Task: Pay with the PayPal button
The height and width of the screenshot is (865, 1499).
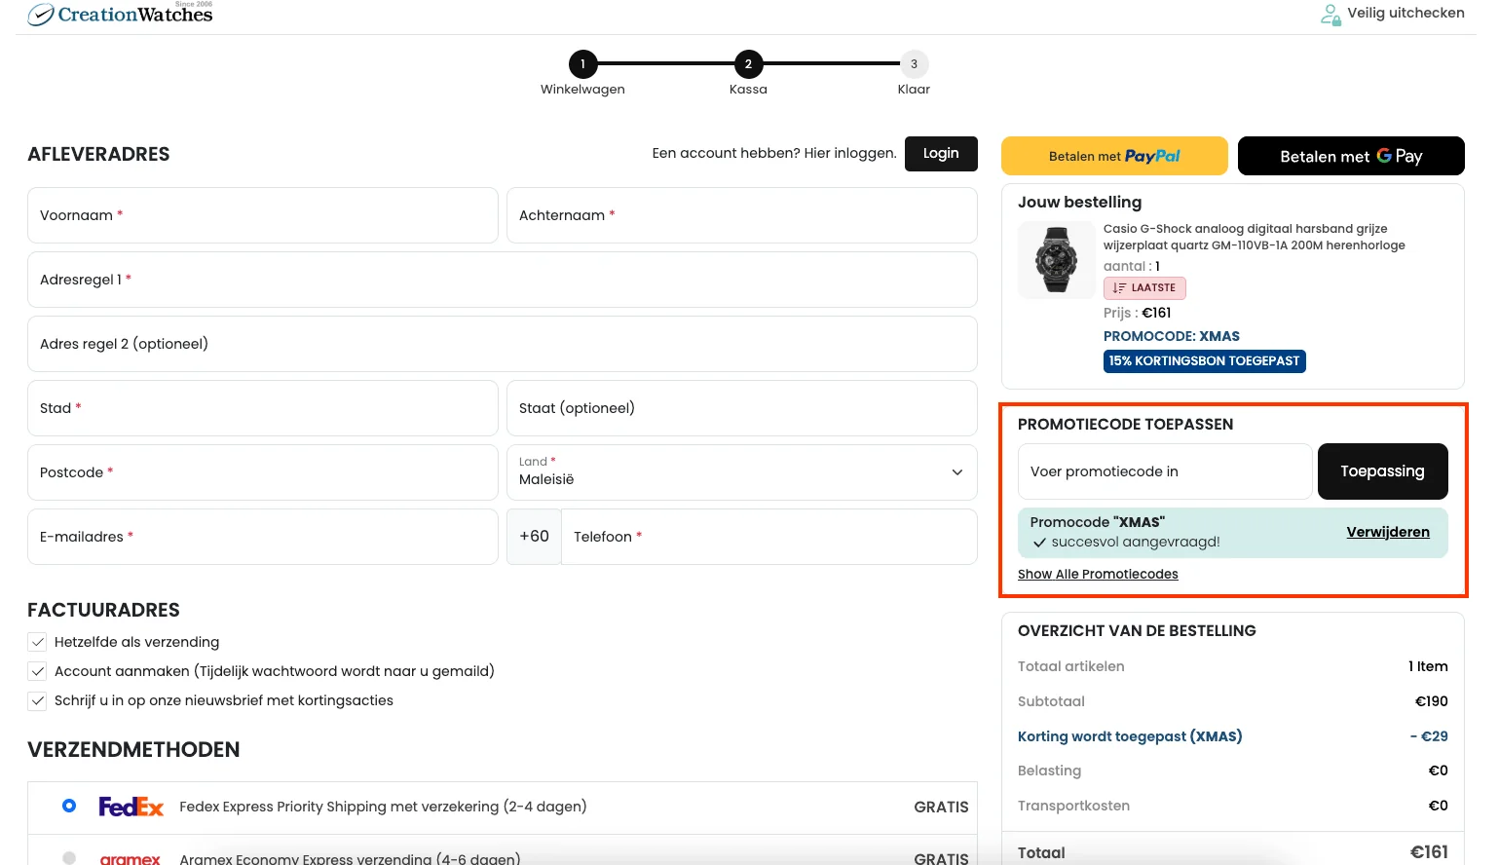Action: [x=1114, y=156]
